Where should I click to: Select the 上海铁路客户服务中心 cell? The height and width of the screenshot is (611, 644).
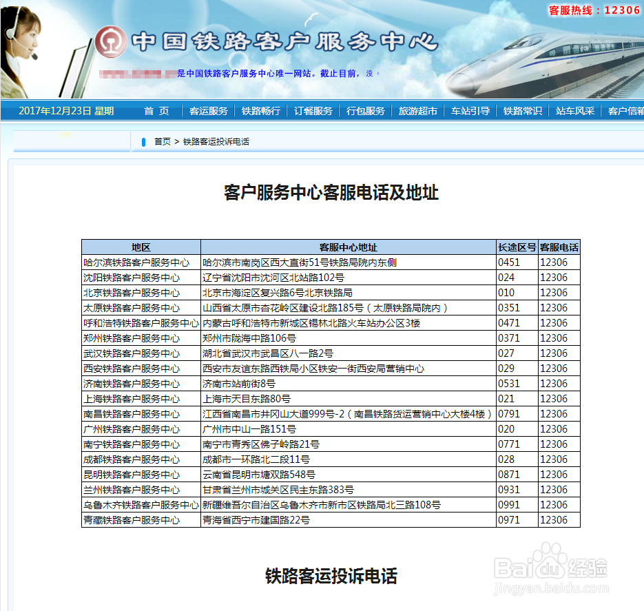(141, 399)
